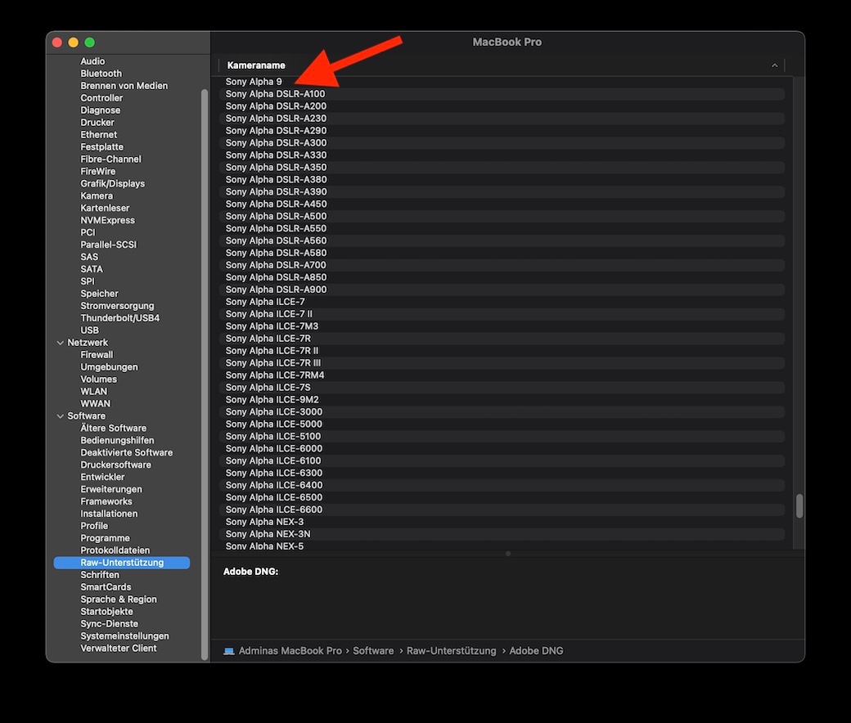This screenshot has height=723, width=851.
Task: Select Firewall under Netzwerk
Action: tap(97, 355)
